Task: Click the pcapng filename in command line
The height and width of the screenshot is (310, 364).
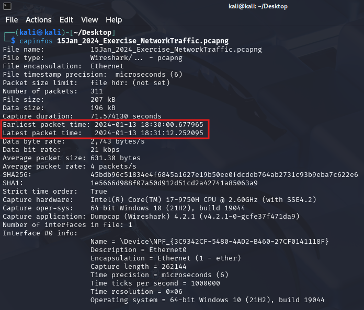Action: 143,41
